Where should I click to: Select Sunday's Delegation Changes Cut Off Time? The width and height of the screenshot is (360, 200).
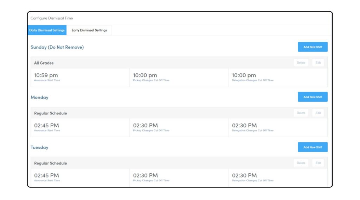(244, 75)
